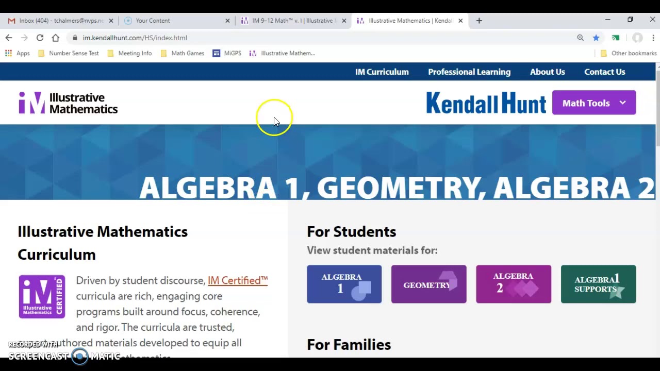Open the Chrome profile avatar icon

[638, 38]
